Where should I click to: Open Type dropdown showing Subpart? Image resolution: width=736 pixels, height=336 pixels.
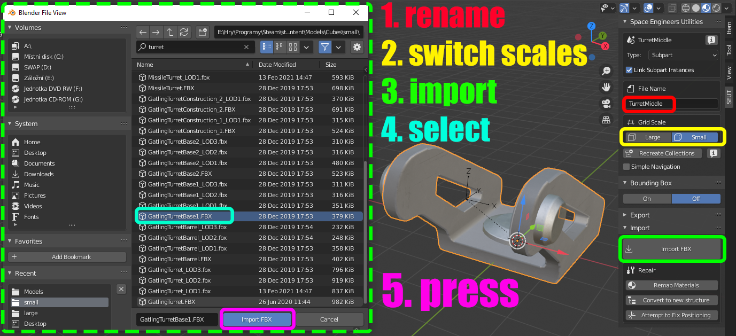click(684, 55)
